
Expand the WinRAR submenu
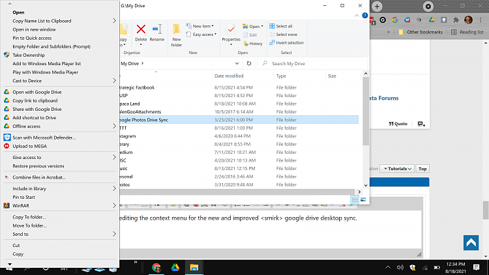pos(114,206)
